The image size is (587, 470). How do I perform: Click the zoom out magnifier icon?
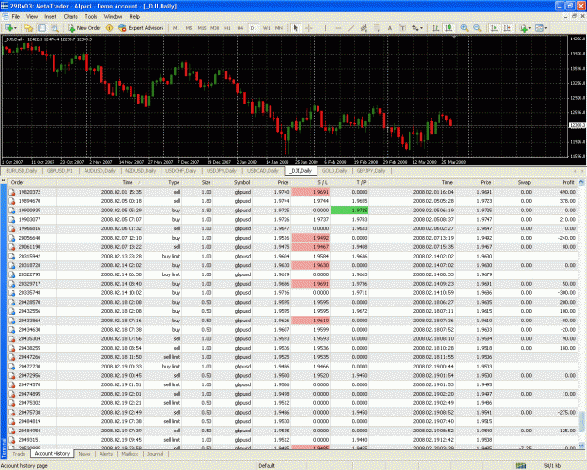[x=477, y=28]
